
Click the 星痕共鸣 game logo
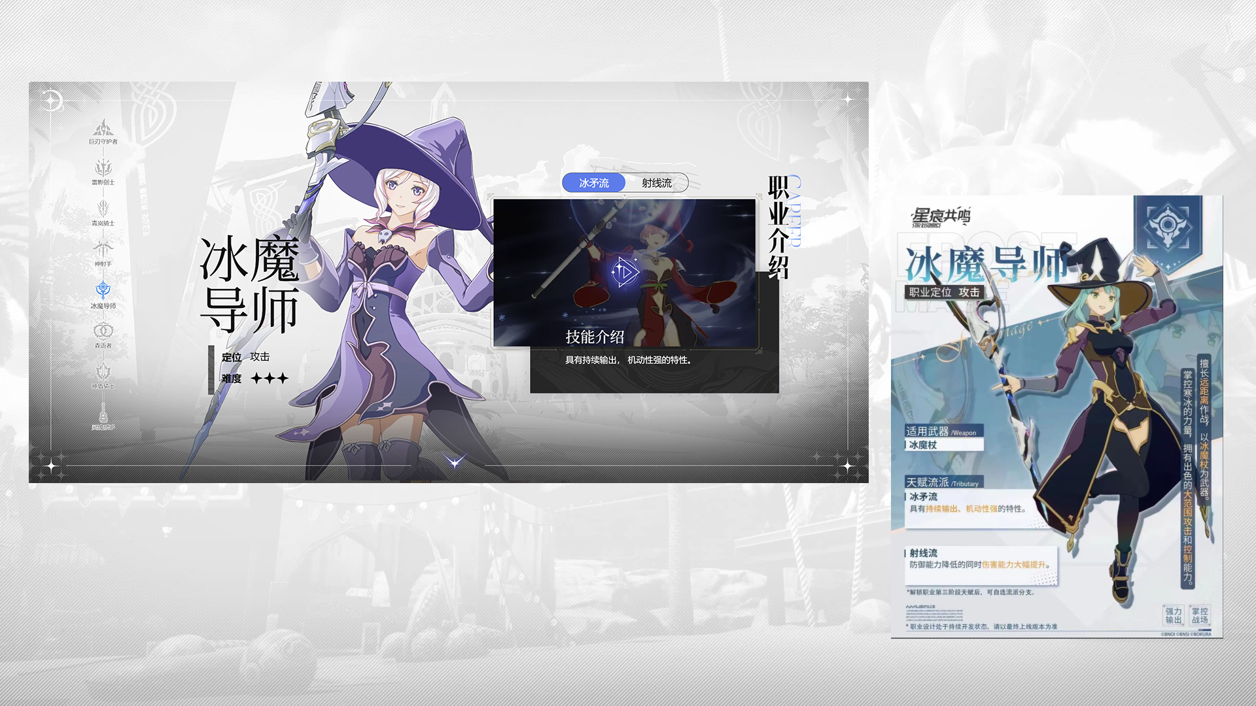click(x=940, y=217)
